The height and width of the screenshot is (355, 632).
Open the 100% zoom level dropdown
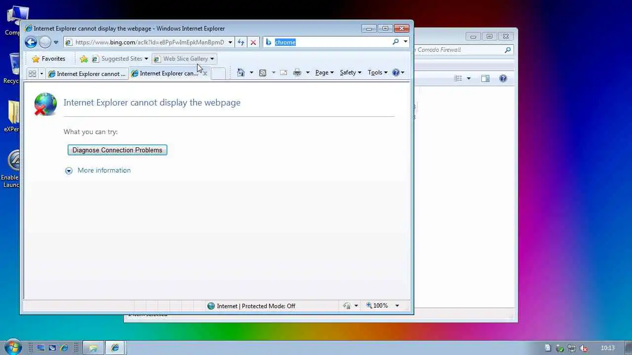[397, 306]
